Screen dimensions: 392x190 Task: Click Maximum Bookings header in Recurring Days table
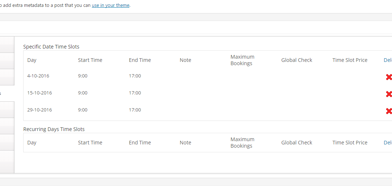click(242, 143)
